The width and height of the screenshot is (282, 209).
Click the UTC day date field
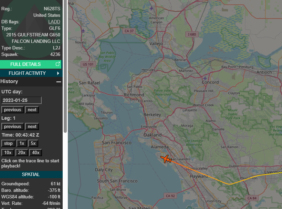pyautogui.click(x=21, y=100)
